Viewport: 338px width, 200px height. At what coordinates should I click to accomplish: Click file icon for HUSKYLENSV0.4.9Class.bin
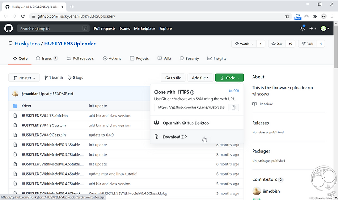[15, 135]
